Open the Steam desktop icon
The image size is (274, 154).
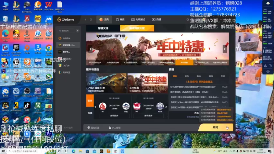16,121
